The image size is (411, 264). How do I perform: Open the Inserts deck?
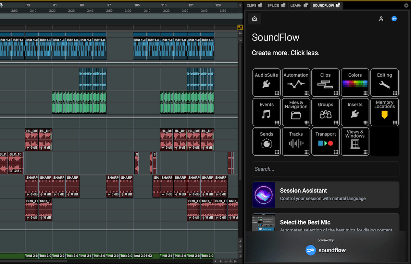point(355,112)
